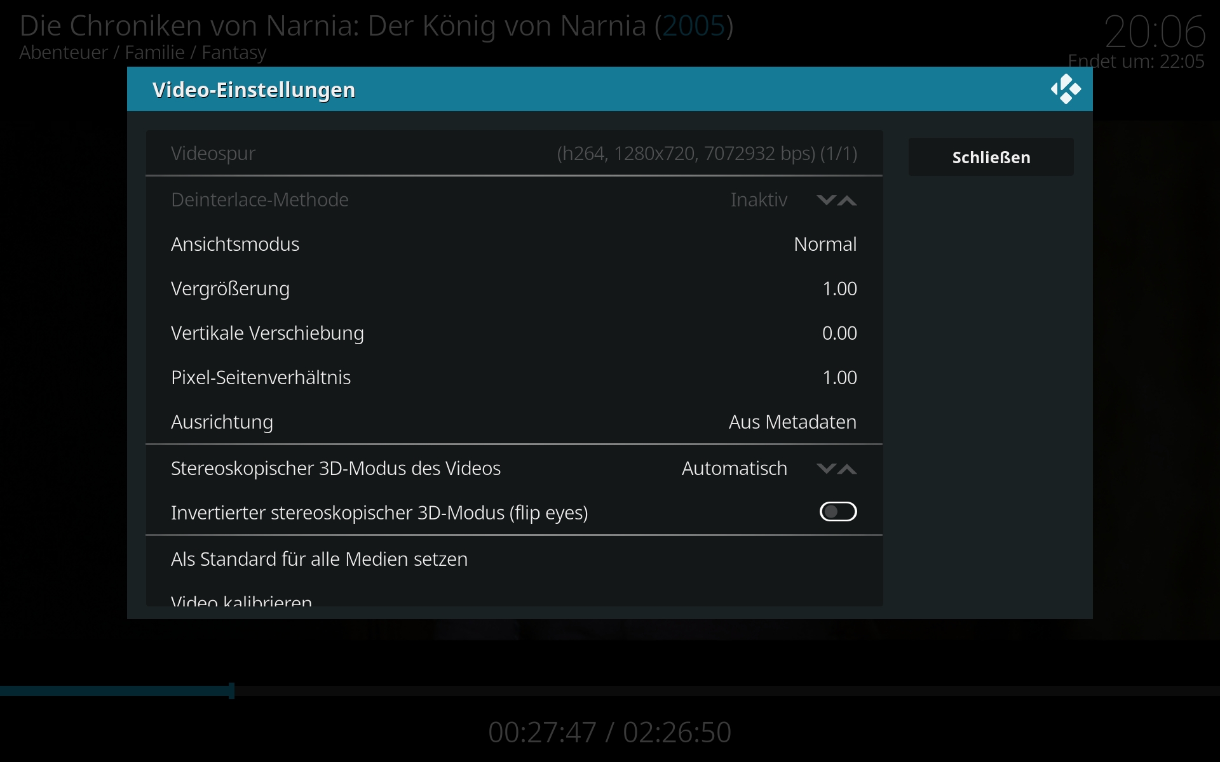Select the Ausrichtung setting row
Image resolution: width=1220 pixels, height=762 pixels.
[x=514, y=422]
